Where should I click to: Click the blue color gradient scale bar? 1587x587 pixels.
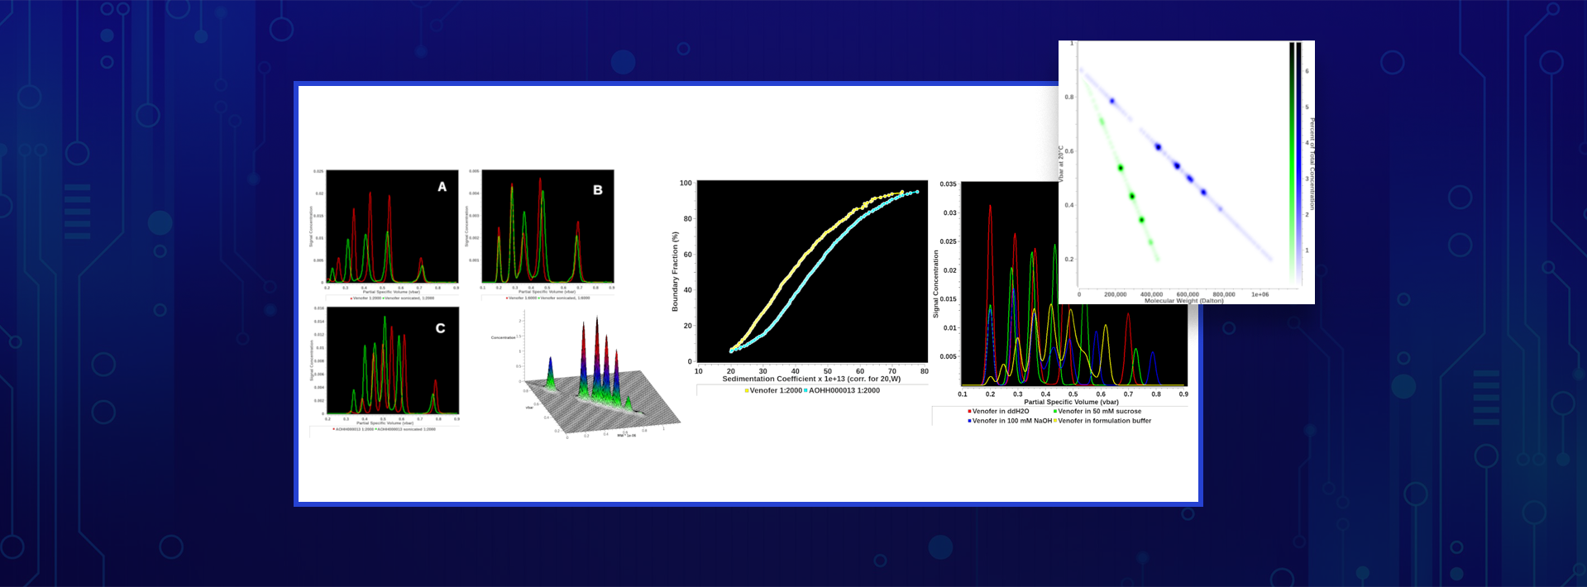pyautogui.click(x=1298, y=165)
